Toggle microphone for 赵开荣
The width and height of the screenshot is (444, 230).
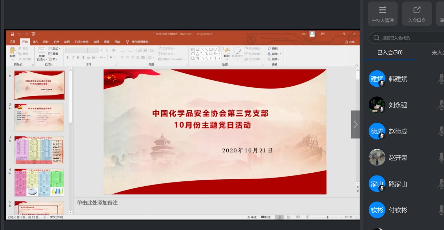(440, 158)
